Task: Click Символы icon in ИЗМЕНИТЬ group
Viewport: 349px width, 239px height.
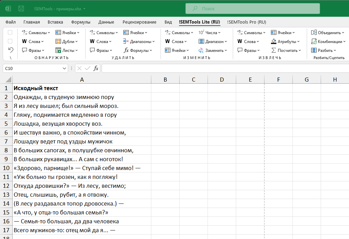Action: (168, 32)
